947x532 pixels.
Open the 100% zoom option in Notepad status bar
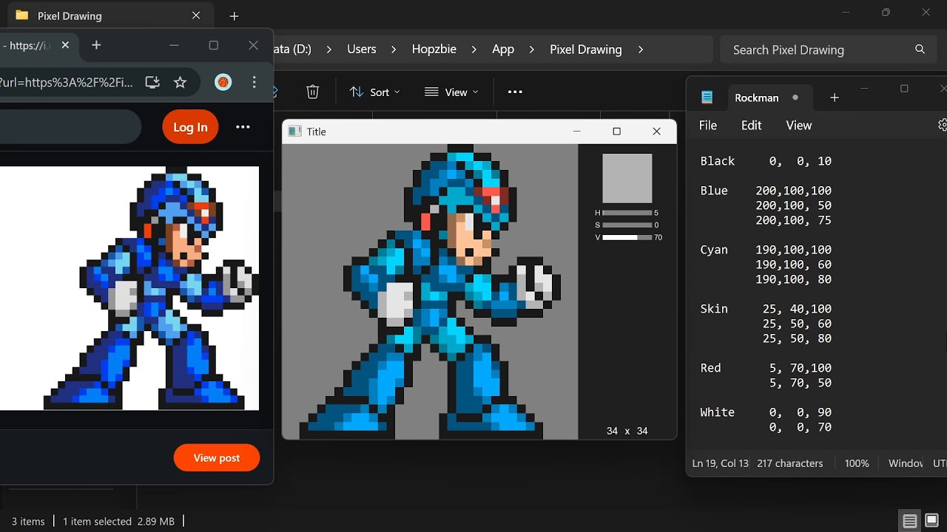[857, 463]
